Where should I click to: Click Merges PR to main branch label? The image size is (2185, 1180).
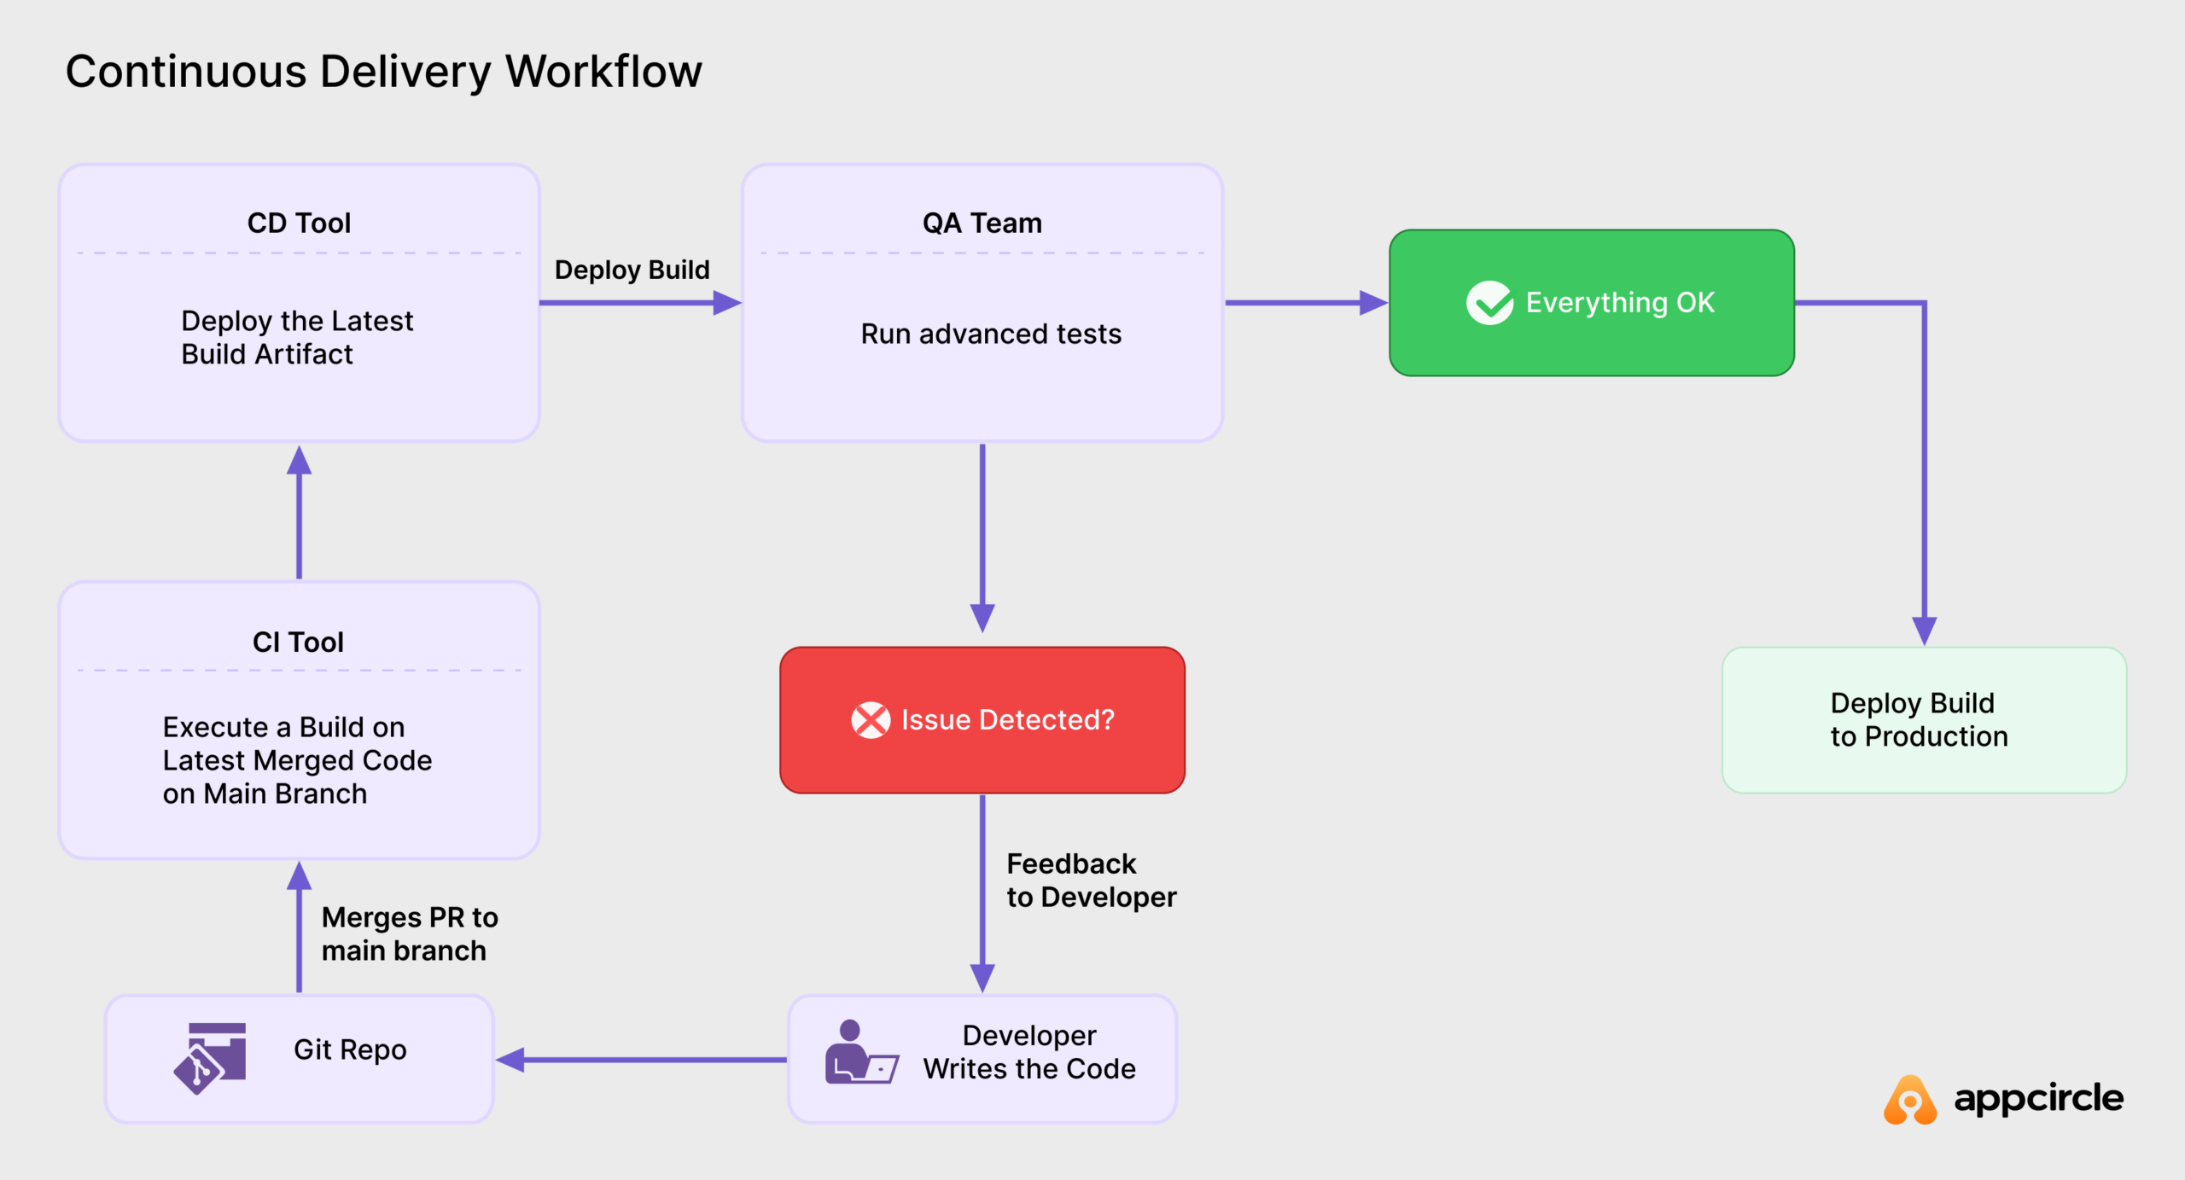[x=410, y=933]
